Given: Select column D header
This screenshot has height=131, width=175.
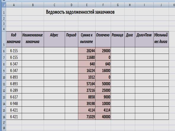Looking at the screenshot, I should [x=72, y=5].
